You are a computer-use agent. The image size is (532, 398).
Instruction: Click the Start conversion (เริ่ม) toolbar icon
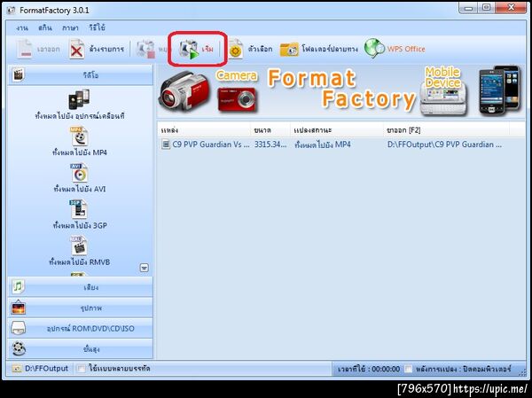coord(189,50)
